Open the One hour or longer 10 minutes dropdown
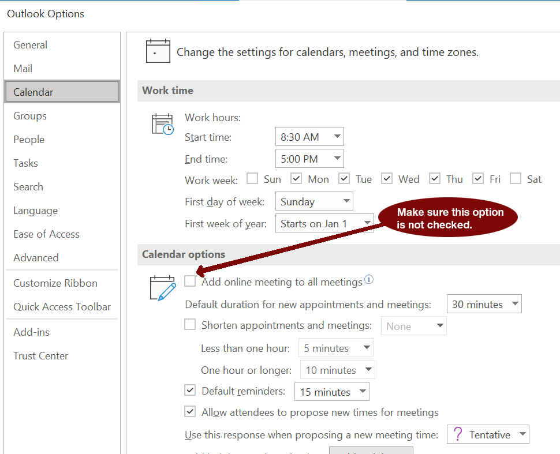 [x=338, y=370]
